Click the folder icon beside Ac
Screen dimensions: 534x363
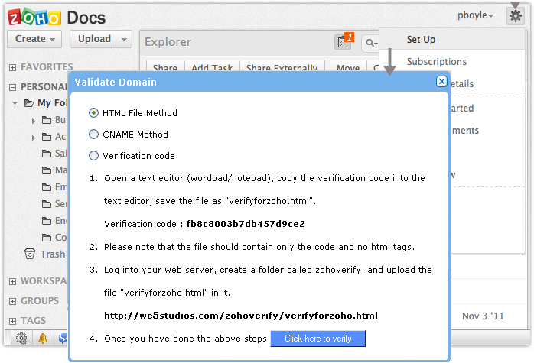[47, 137]
